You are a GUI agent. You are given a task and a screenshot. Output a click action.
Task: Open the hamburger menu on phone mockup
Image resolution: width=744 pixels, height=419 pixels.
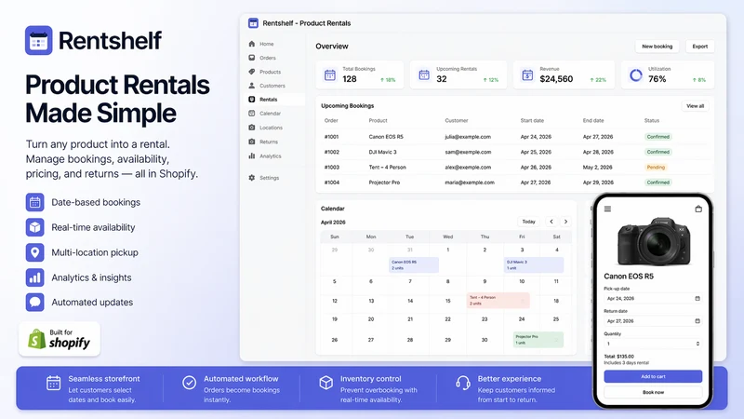(x=607, y=209)
